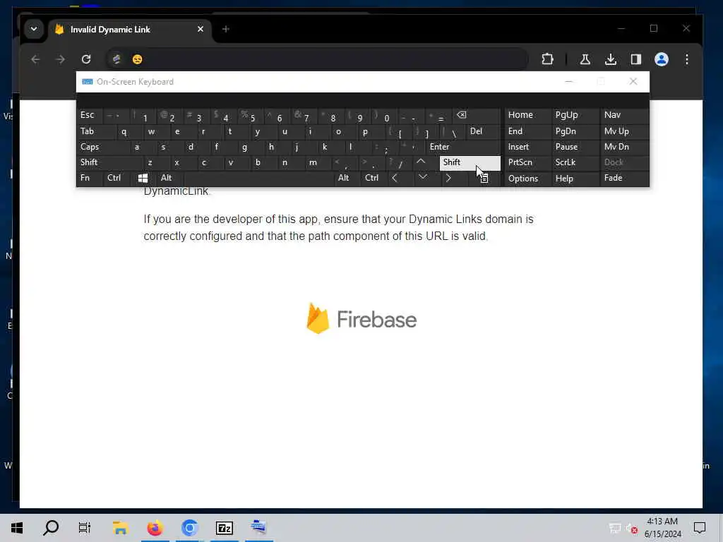Toggle the highlighted right Shift key
The width and height of the screenshot is (723, 542).
470,162
